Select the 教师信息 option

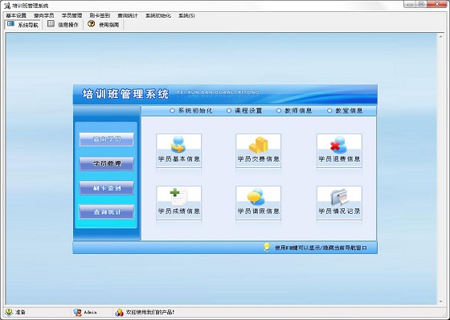(294, 111)
